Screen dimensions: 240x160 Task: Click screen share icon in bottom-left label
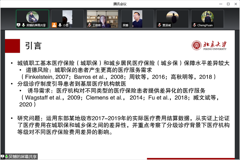2,157
